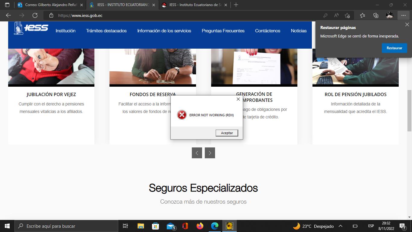Open Trámites destacados menu
Image resolution: width=412 pixels, height=232 pixels.
(x=106, y=31)
